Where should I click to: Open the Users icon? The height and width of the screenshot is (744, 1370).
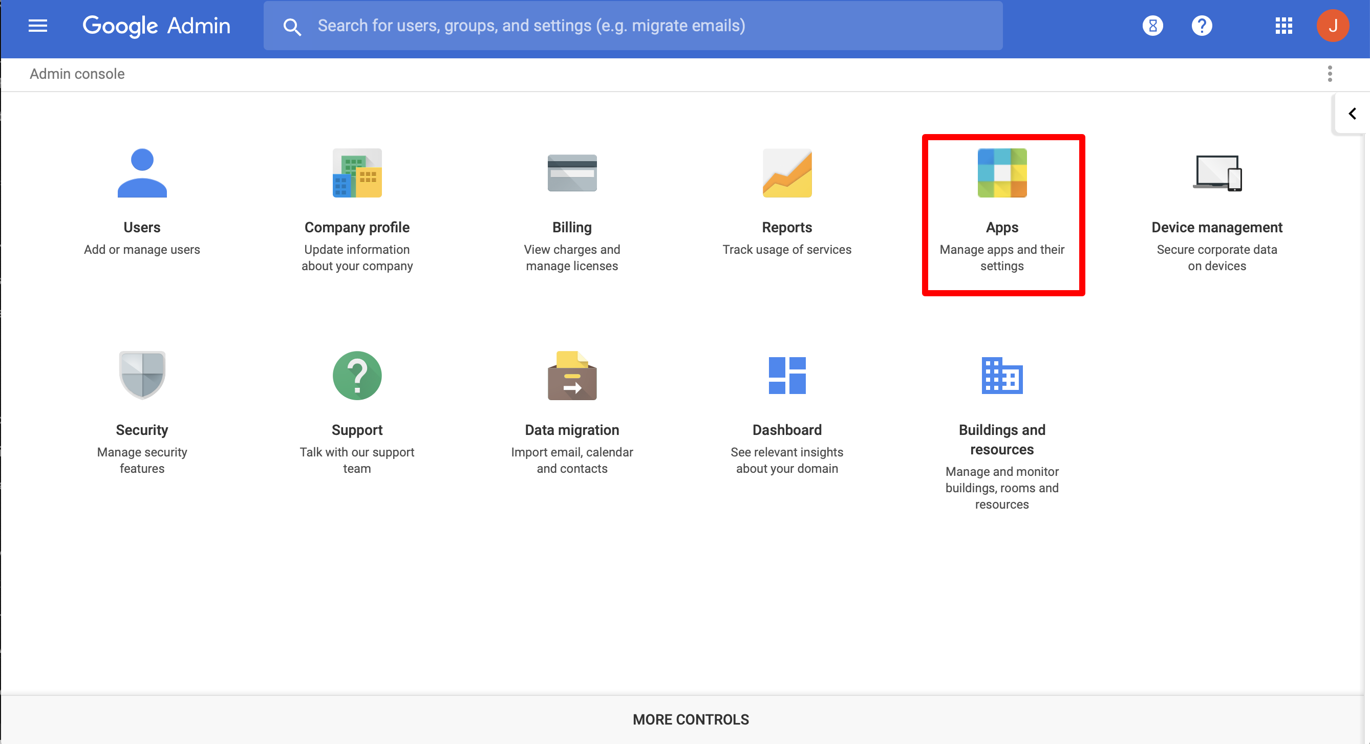(x=142, y=173)
